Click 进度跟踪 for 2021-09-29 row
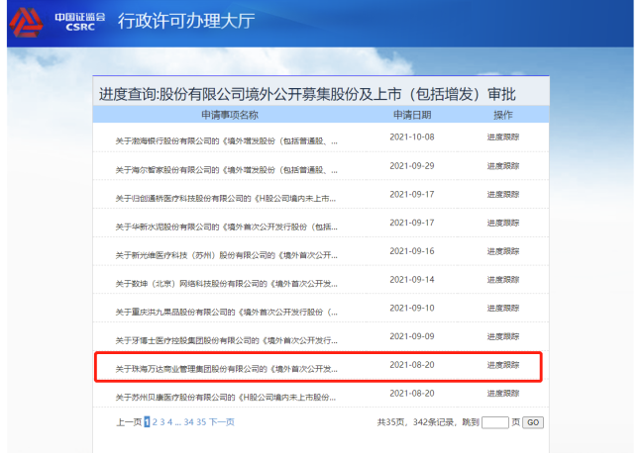The image size is (644, 453). (x=503, y=165)
